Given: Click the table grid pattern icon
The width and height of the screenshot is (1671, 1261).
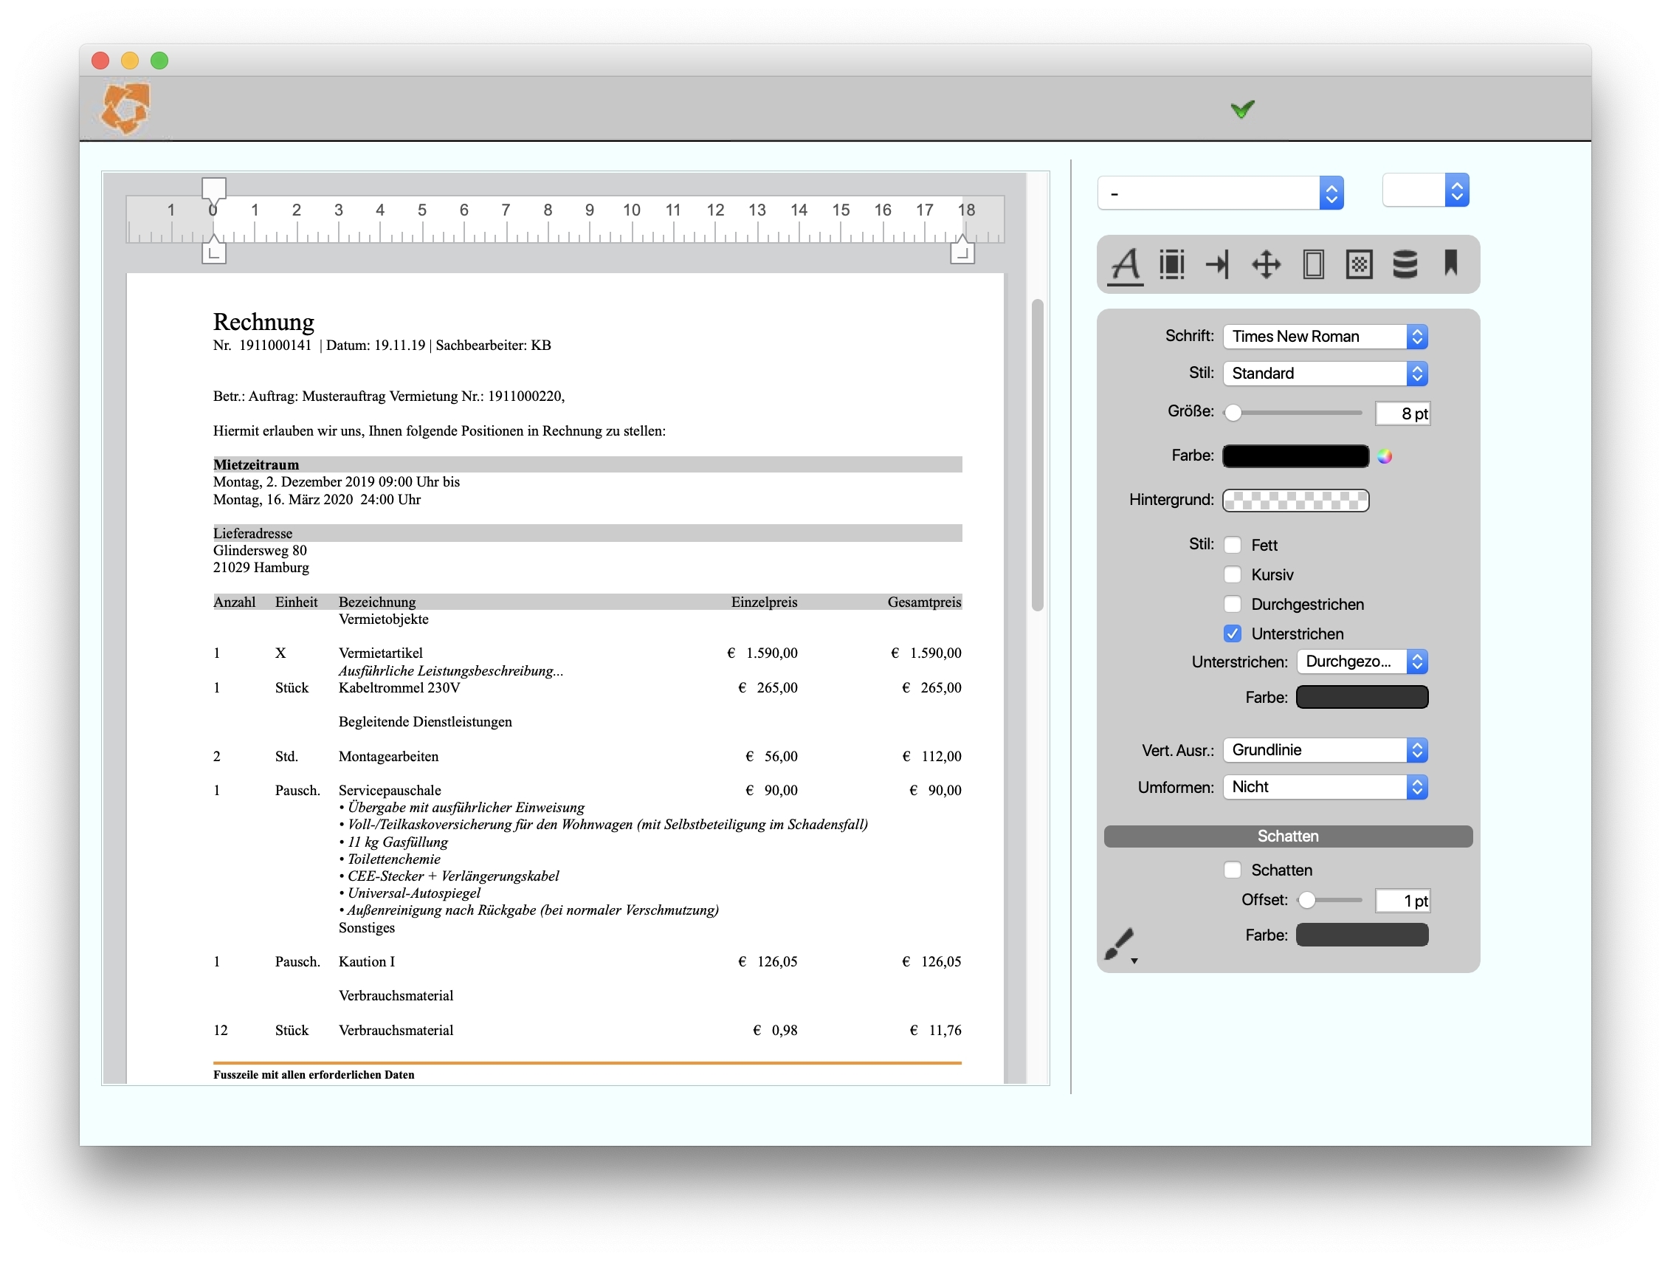Looking at the screenshot, I should pyautogui.click(x=1358, y=265).
